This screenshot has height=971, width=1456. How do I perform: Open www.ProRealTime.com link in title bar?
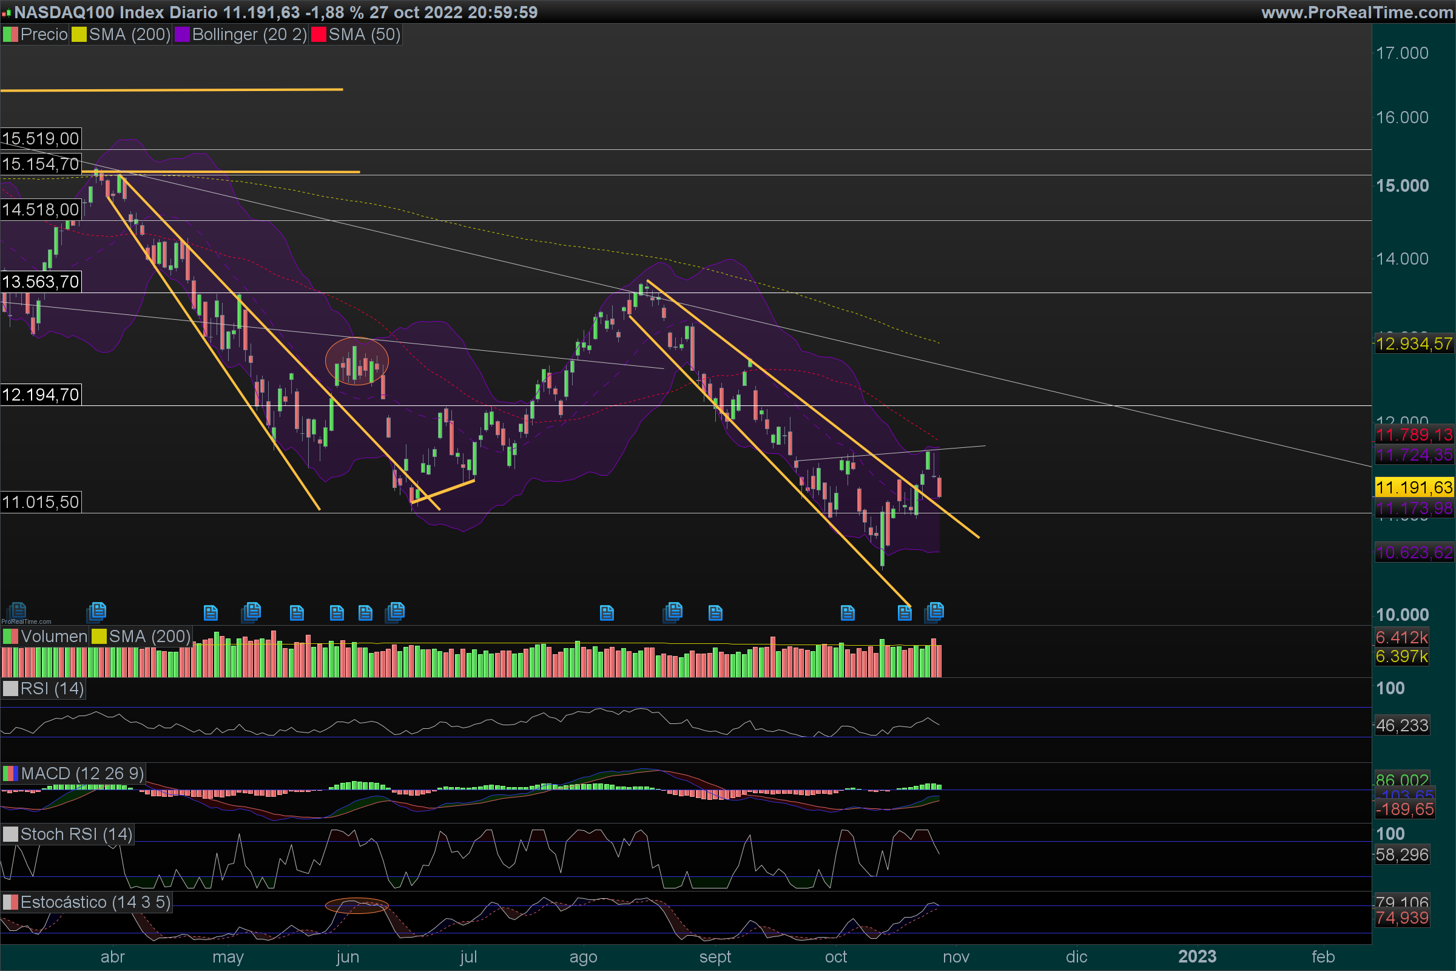point(1357,12)
